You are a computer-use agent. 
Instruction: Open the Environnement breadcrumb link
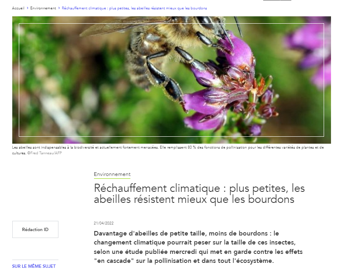[x=43, y=8]
